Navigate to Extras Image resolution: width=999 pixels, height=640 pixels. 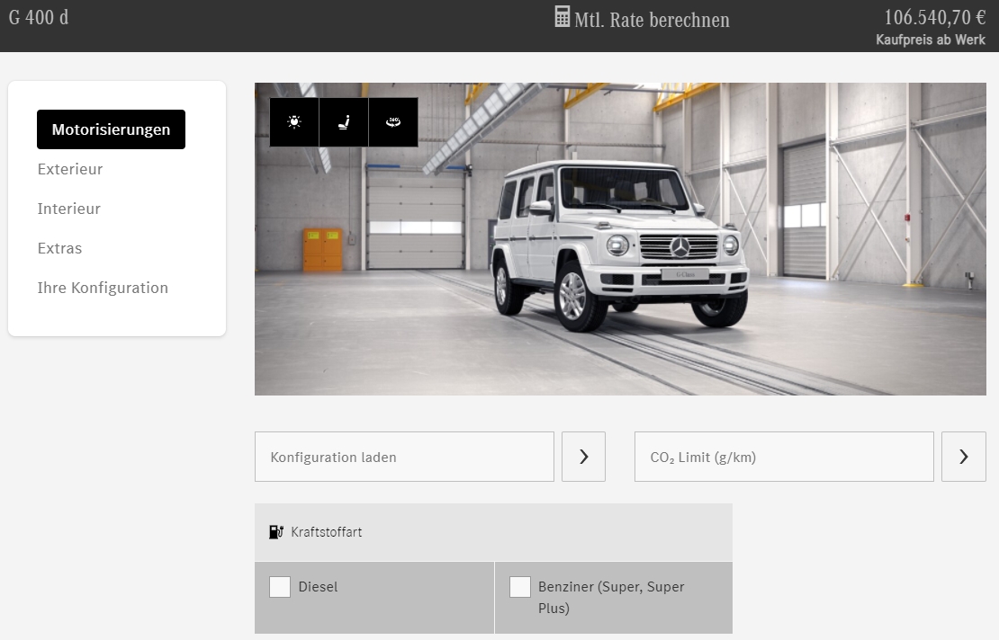(x=60, y=248)
